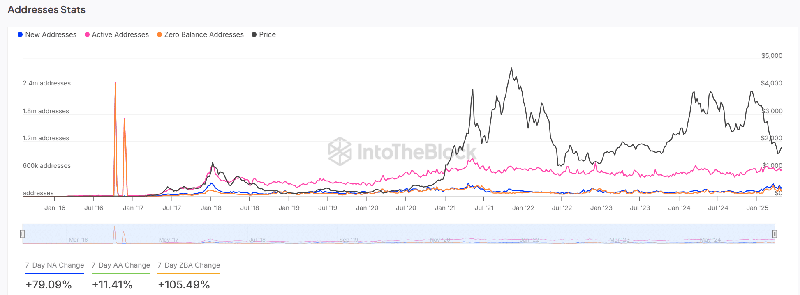Click the right range navigator handle
This screenshot has height=295, width=800.
[775, 234]
